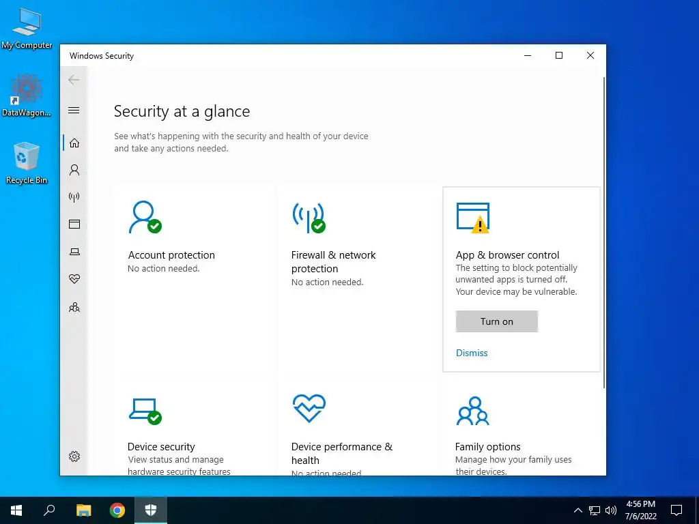Image resolution: width=699 pixels, height=524 pixels.
Task: Select the Recycle Bin desktop icon
Action: (x=27, y=163)
